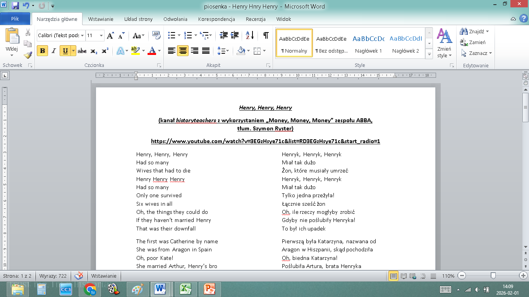Expand the Styles gallery more arrow
This screenshot has height=297, width=529.
pos(429,55)
